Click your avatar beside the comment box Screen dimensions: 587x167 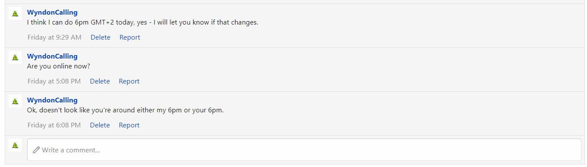pyautogui.click(x=15, y=145)
